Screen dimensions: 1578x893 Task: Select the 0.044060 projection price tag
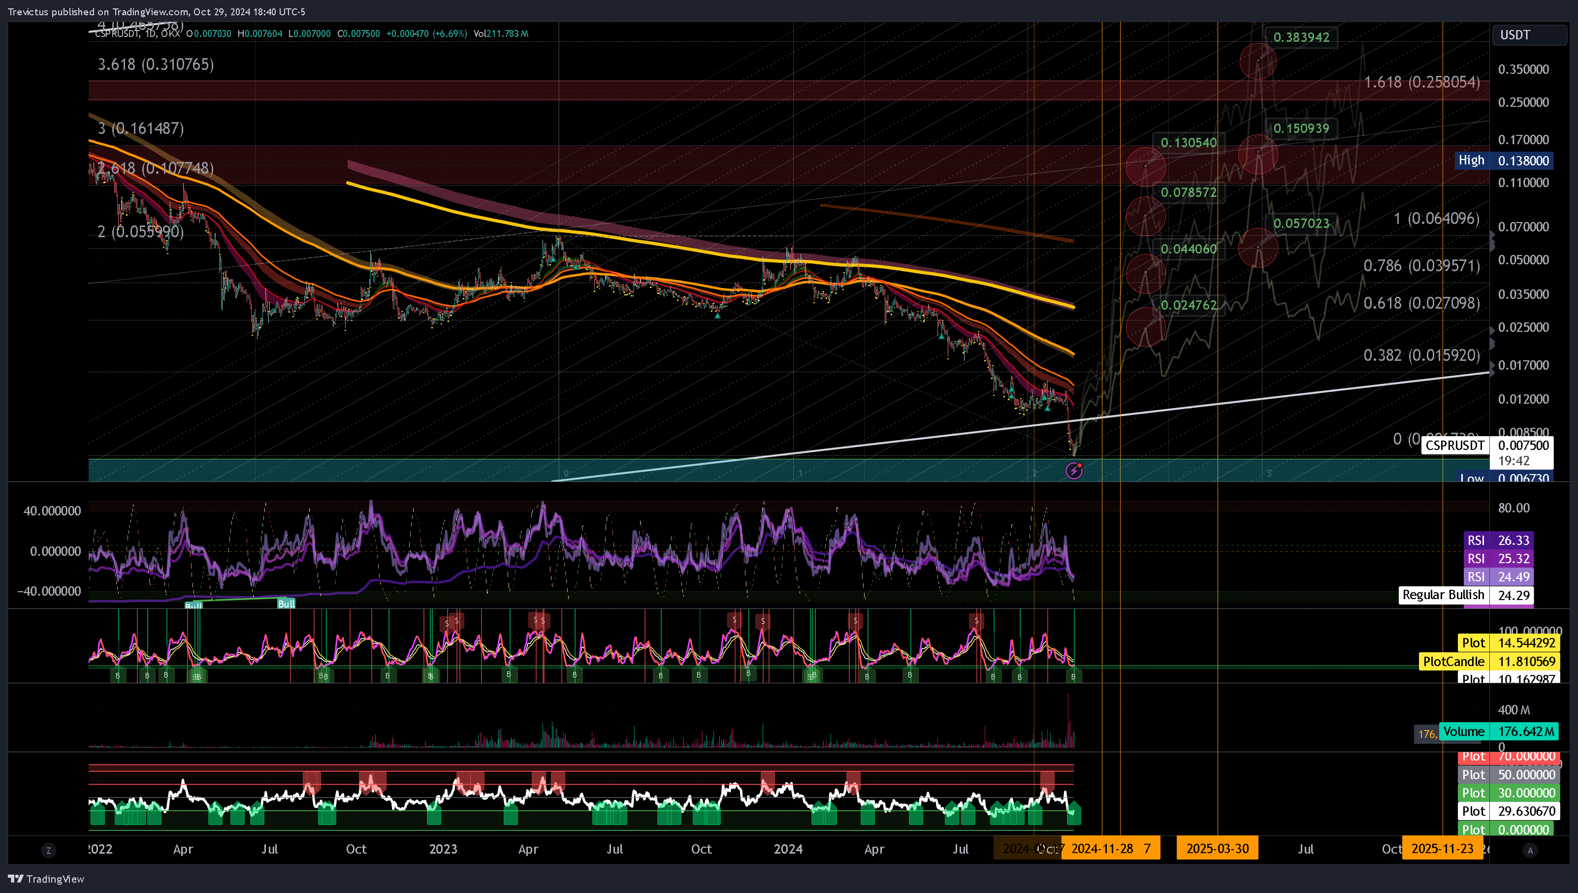pos(1189,249)
